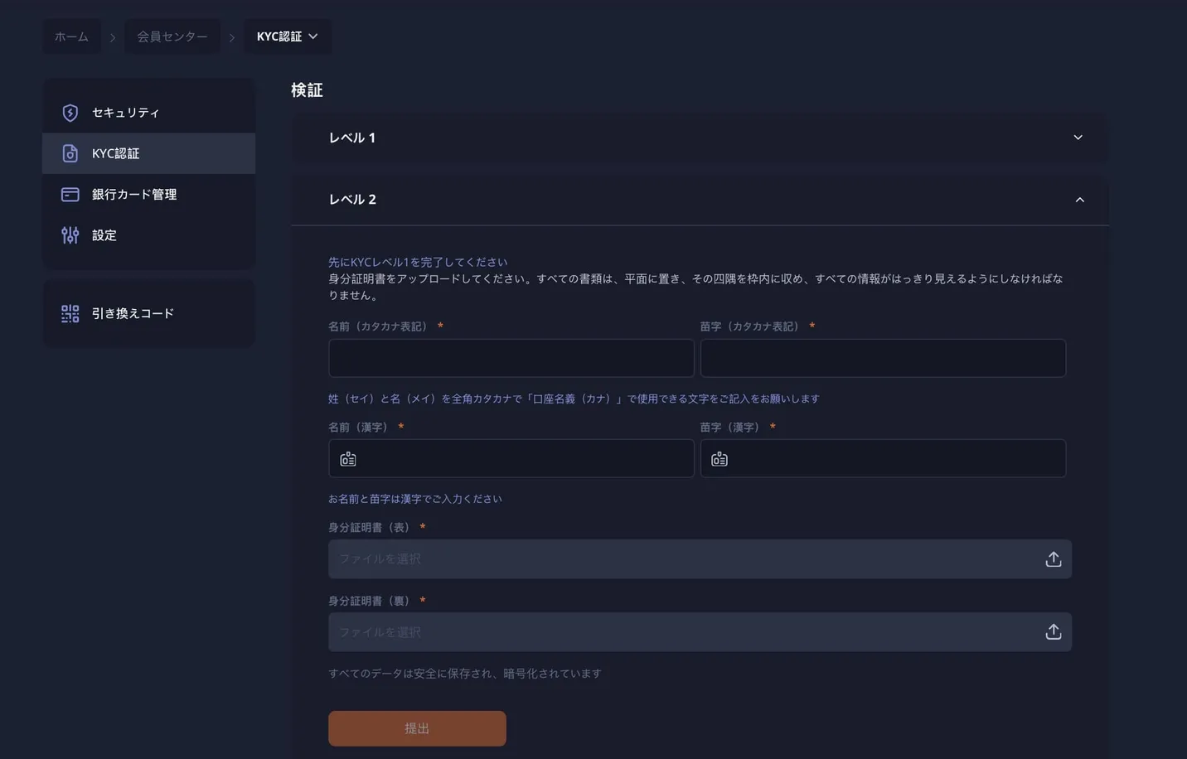The image size is (1187, 759).
Task: Click upload icon for 身分証明書（裏）
Action: [x=1051, y=630]
